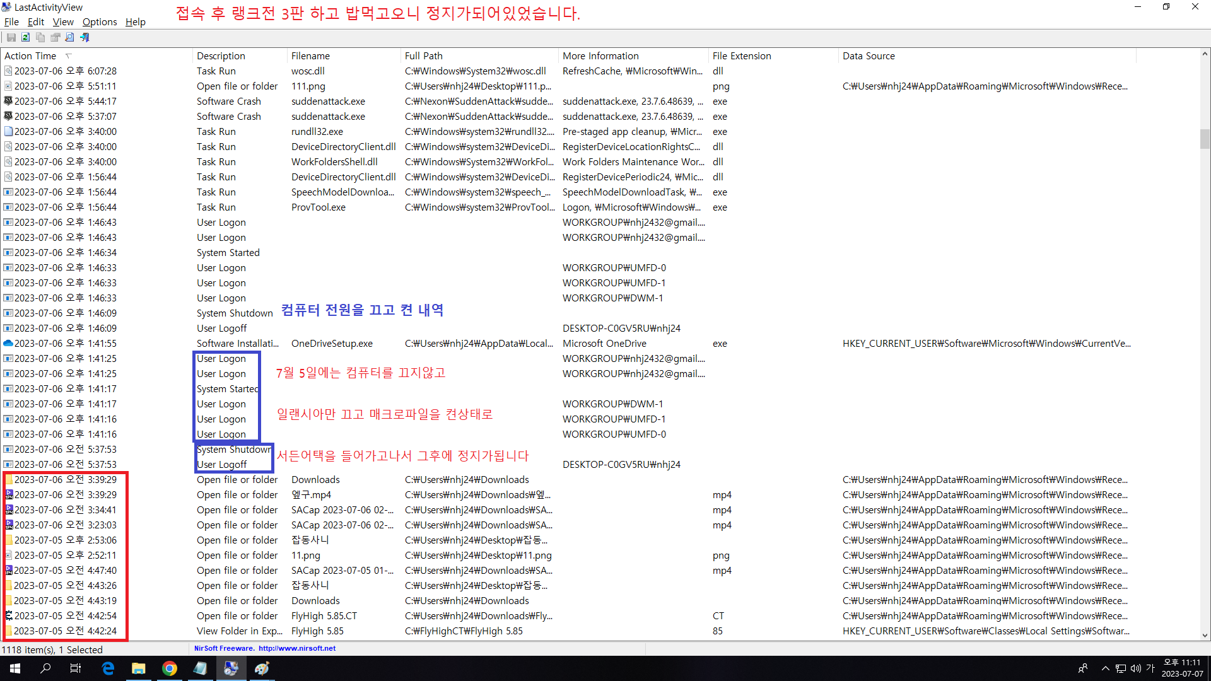Click the Refresh toolbar icon
This screenshot has width=1211, height=681.
click(26, 38)
